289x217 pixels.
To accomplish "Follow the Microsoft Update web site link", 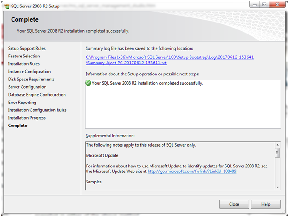I will (192, 171).
